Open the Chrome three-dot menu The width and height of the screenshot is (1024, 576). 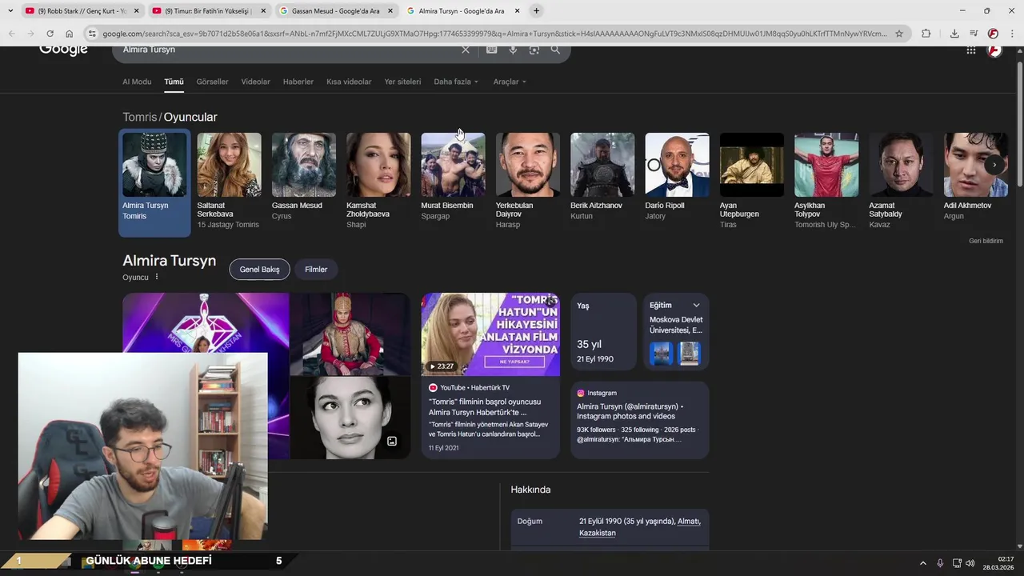1012,34
